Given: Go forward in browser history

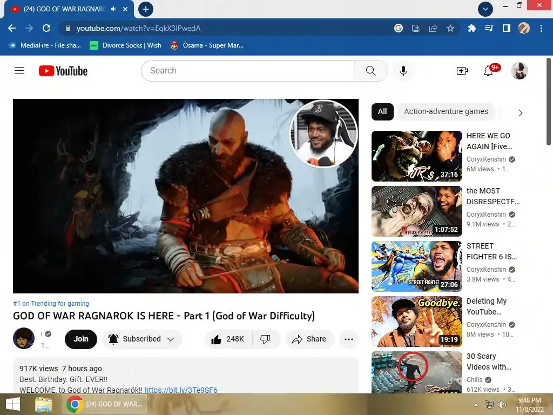Looking at the screenshot, I should [29, 28].
